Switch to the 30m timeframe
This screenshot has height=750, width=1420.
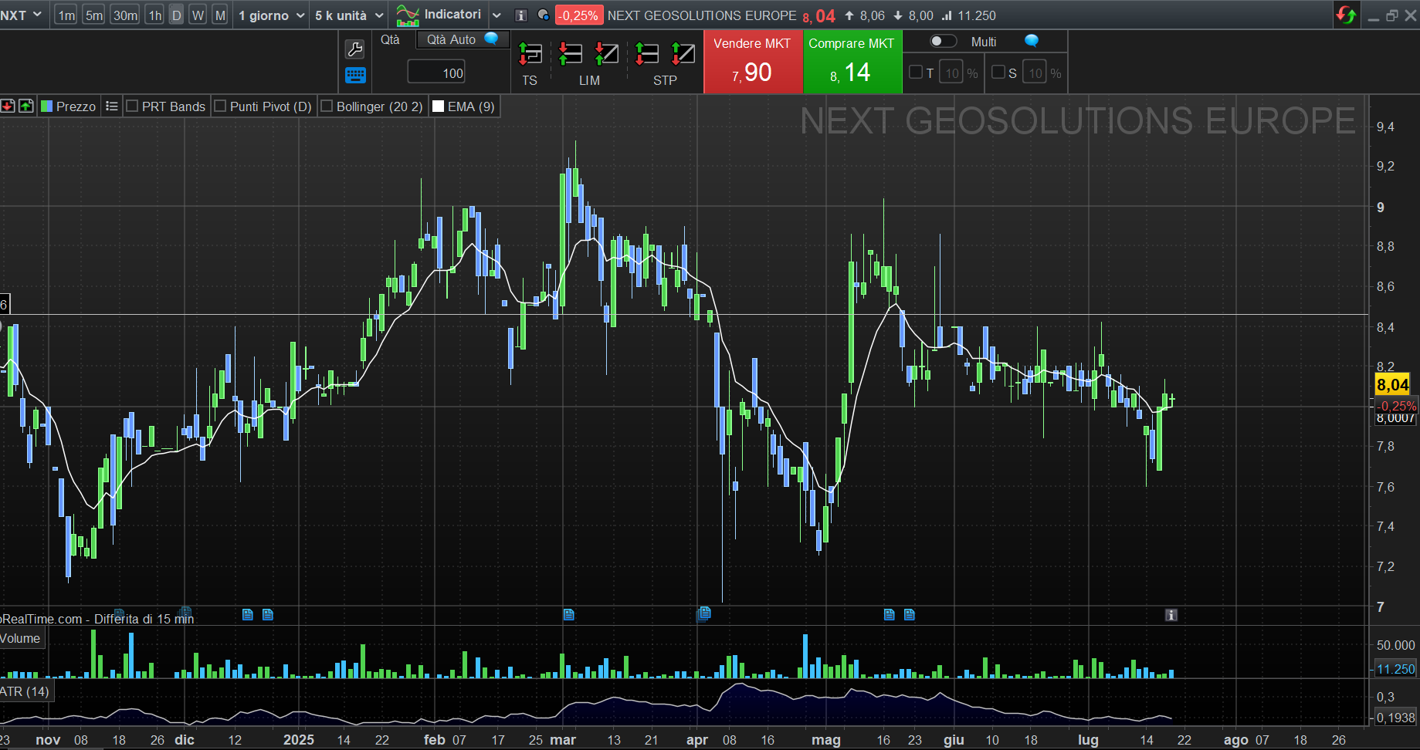click(125, 15)
